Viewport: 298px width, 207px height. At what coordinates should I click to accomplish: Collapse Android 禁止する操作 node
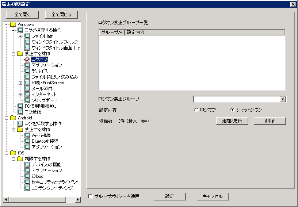click(x=13, y=130)
